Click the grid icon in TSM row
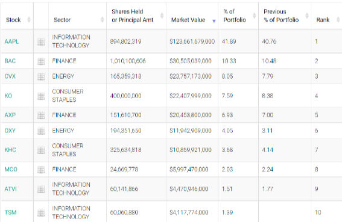The height and width of the screenshot is (222, 342). (41, 212)
